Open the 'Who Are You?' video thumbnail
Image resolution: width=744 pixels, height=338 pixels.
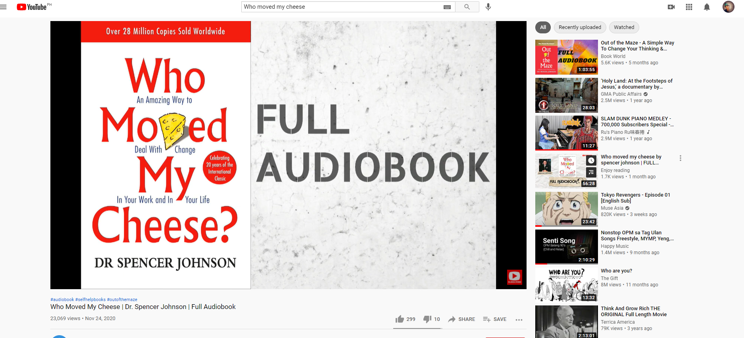click(x=566, y=285)
